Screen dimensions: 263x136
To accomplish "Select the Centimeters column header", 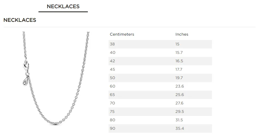I will (122, 34).
